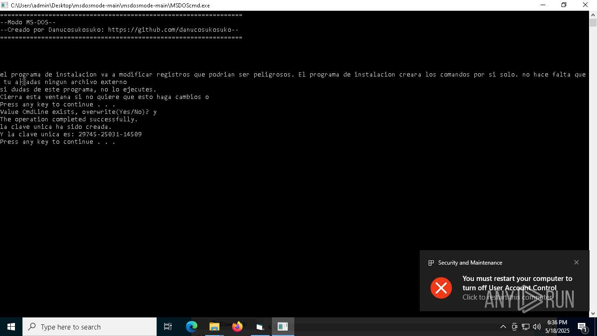Dismiss the Security and Maintenance notification
The image size is (597, 336).
[576, 262]
